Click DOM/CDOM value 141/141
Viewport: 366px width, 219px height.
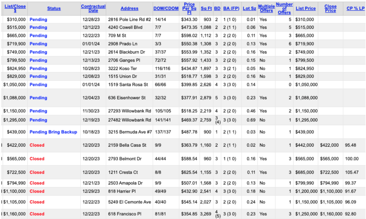point(163,120)
